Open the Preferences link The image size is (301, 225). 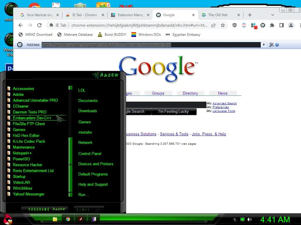[220, 107]
